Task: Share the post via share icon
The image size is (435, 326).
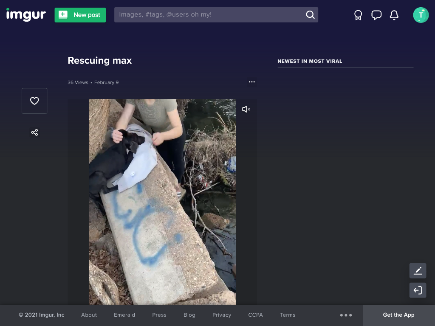Action: (x=34, y=132)
